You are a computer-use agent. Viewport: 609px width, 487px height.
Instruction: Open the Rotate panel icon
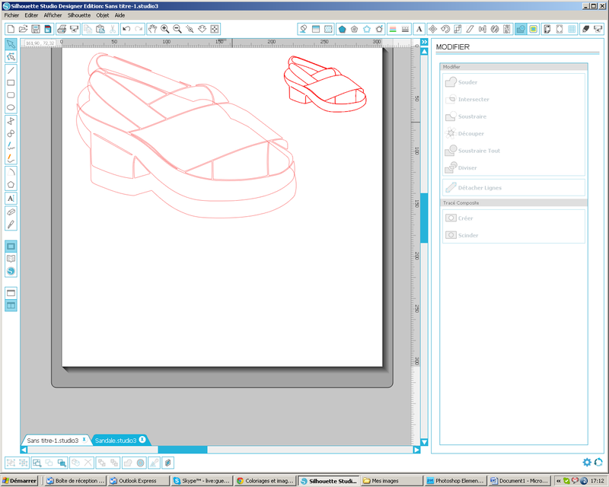coord(445,29)
